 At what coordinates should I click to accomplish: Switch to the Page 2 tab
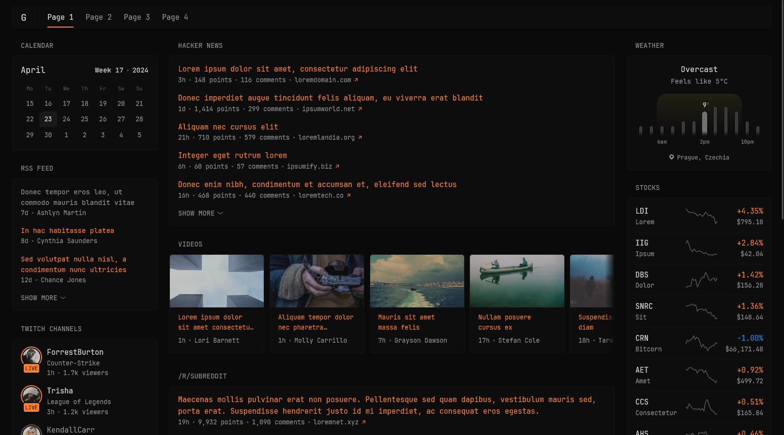click(x=98, y=17)
